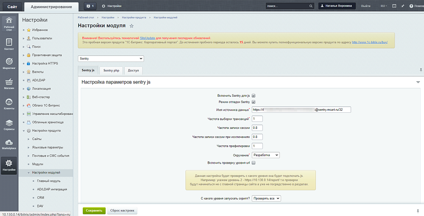The image size is (424, 216).
Task: Click the Имя источника данных input field
Action: click(301, 110)
